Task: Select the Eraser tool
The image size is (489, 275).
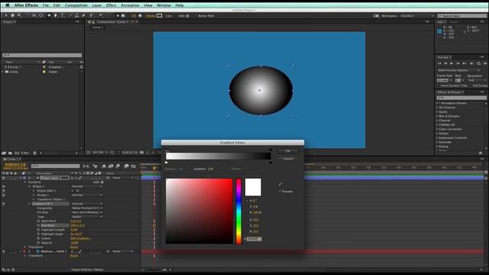Action: (83, 15)
